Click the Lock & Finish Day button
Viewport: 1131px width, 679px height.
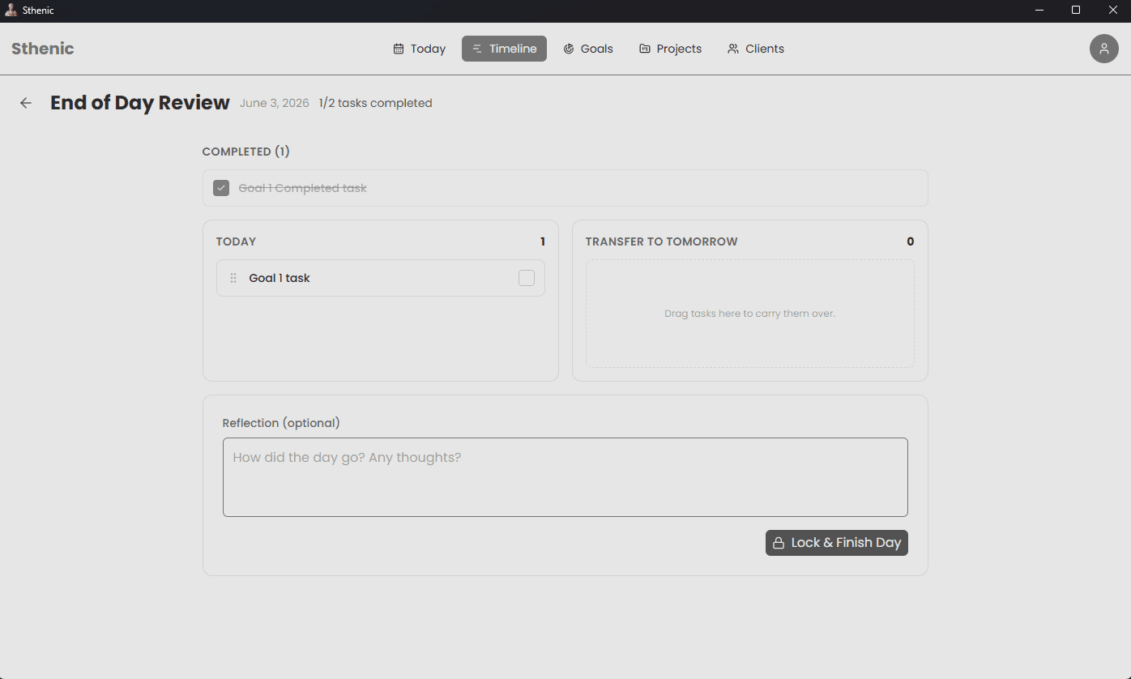coord(837,543)
